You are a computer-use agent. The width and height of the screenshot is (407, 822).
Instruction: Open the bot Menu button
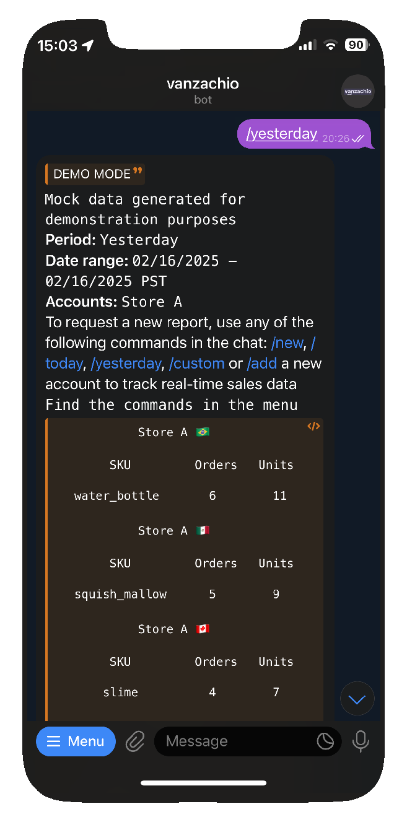tap(76, 741)
